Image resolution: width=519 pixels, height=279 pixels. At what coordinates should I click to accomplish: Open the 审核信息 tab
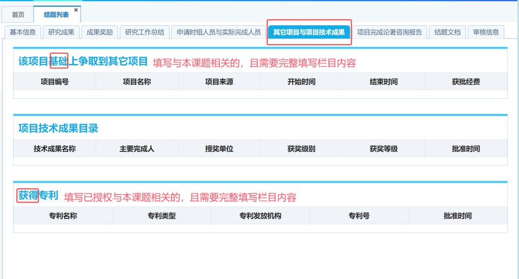486,32
